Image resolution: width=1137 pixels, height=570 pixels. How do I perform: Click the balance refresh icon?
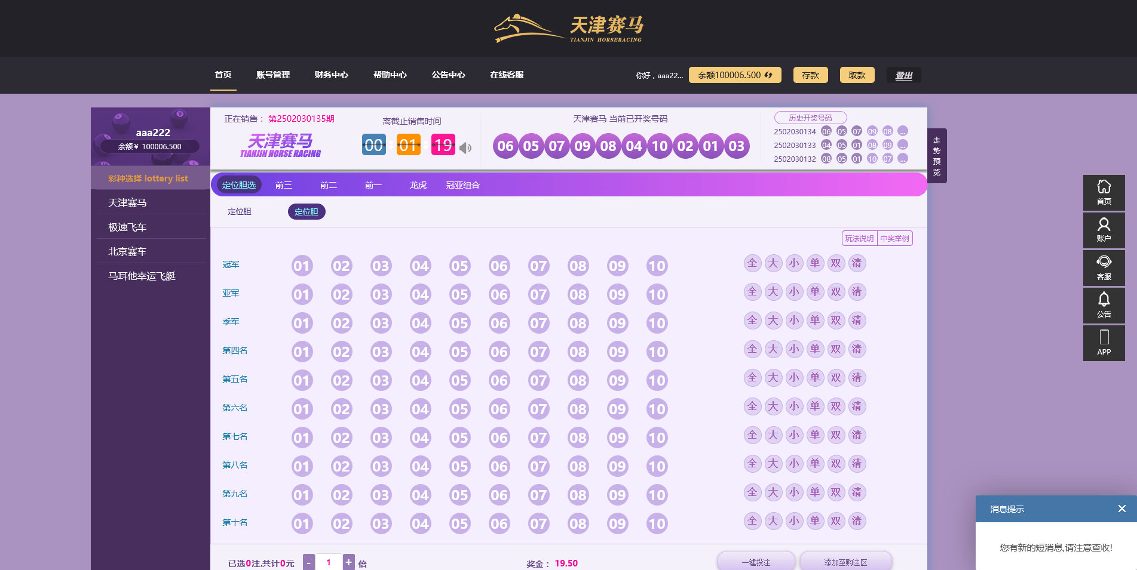tap(768, 75)
